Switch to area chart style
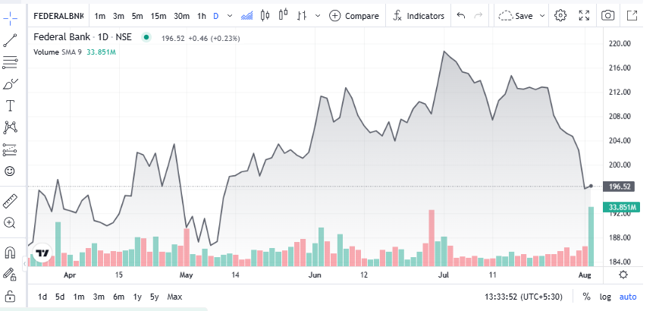Viewport: 659px width, 311px height. [x=246, y=16]
